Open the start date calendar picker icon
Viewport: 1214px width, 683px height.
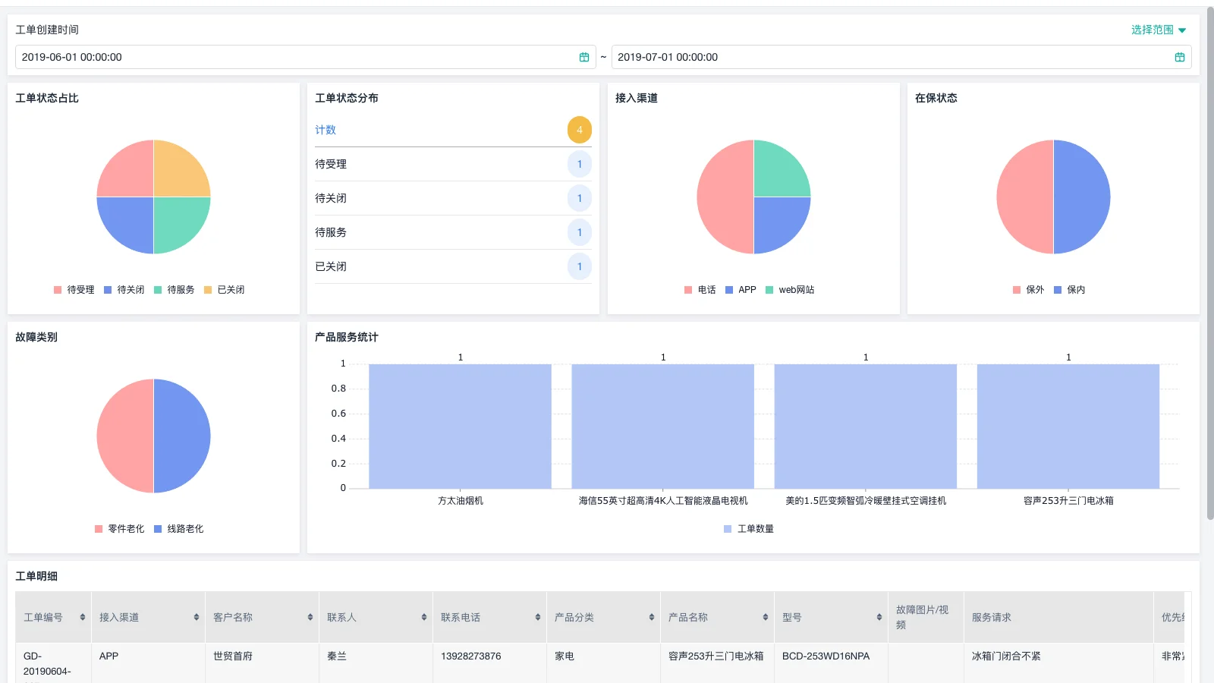coord(584,56)
